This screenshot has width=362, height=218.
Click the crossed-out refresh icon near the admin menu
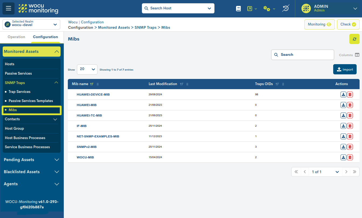click(286, 8)
